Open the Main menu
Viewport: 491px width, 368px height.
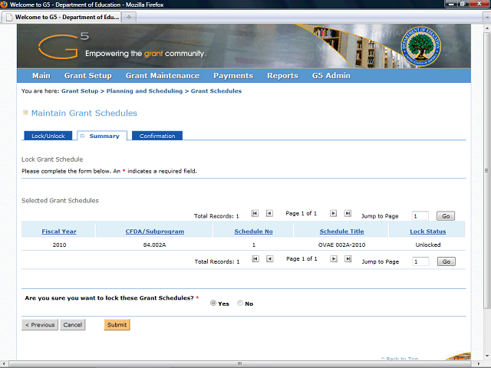41,76
